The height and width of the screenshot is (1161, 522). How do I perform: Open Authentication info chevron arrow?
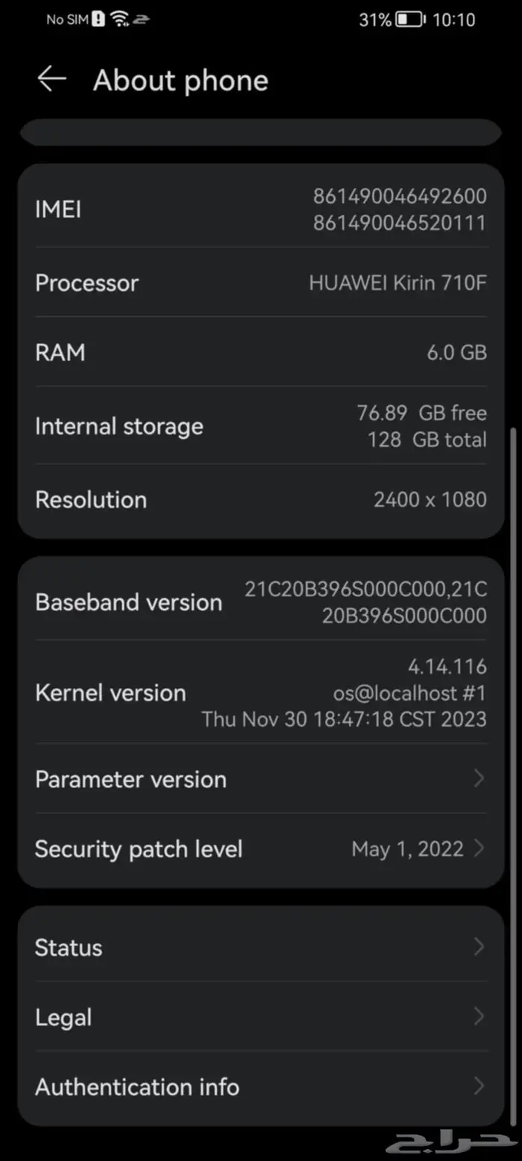[479, 1086]
